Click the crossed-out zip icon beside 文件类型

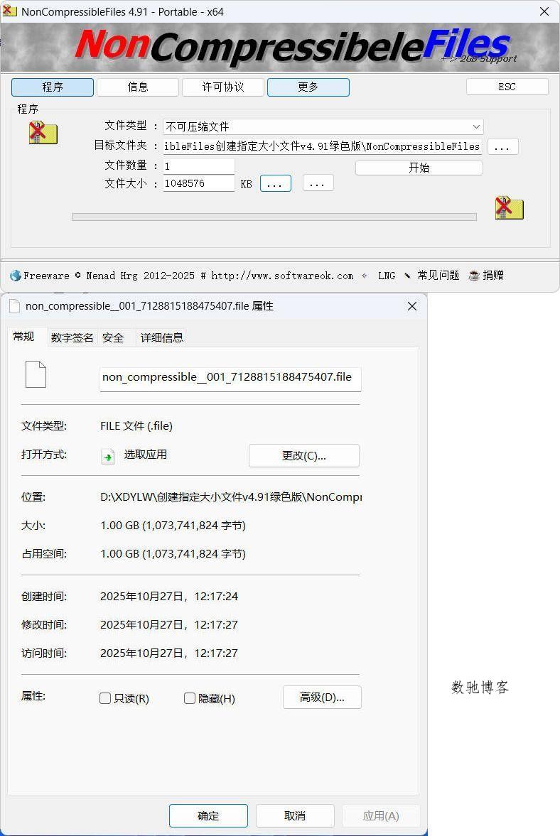[43, 133]
